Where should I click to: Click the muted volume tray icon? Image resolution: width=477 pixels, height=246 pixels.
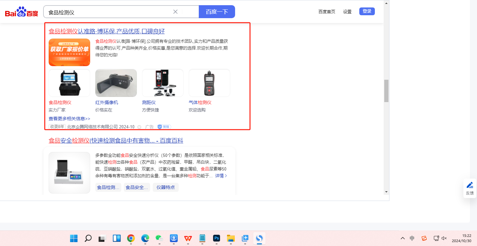[444, 238]
